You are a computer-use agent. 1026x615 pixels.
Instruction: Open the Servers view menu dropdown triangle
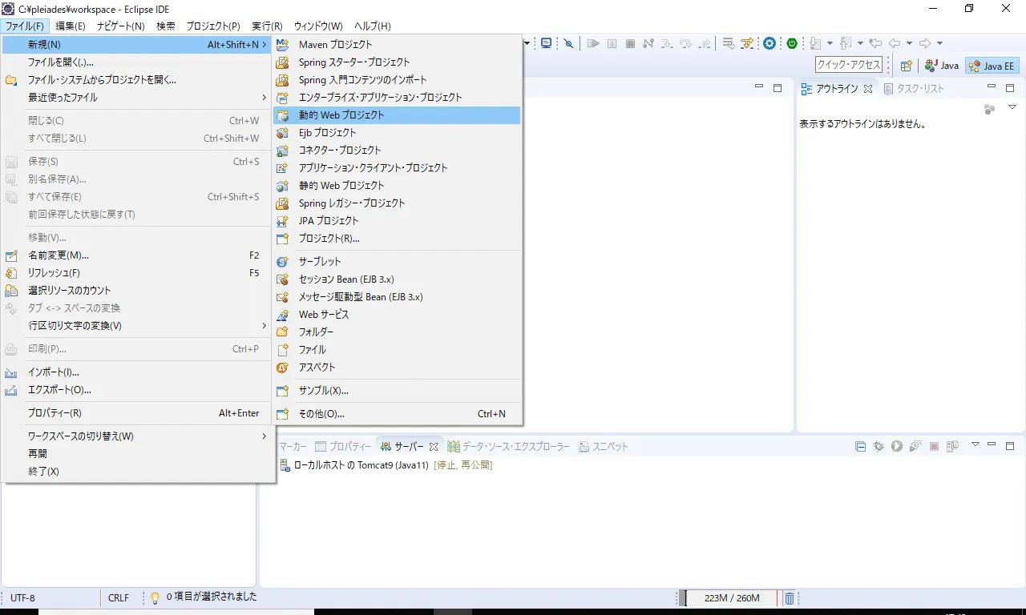[976, 444]
